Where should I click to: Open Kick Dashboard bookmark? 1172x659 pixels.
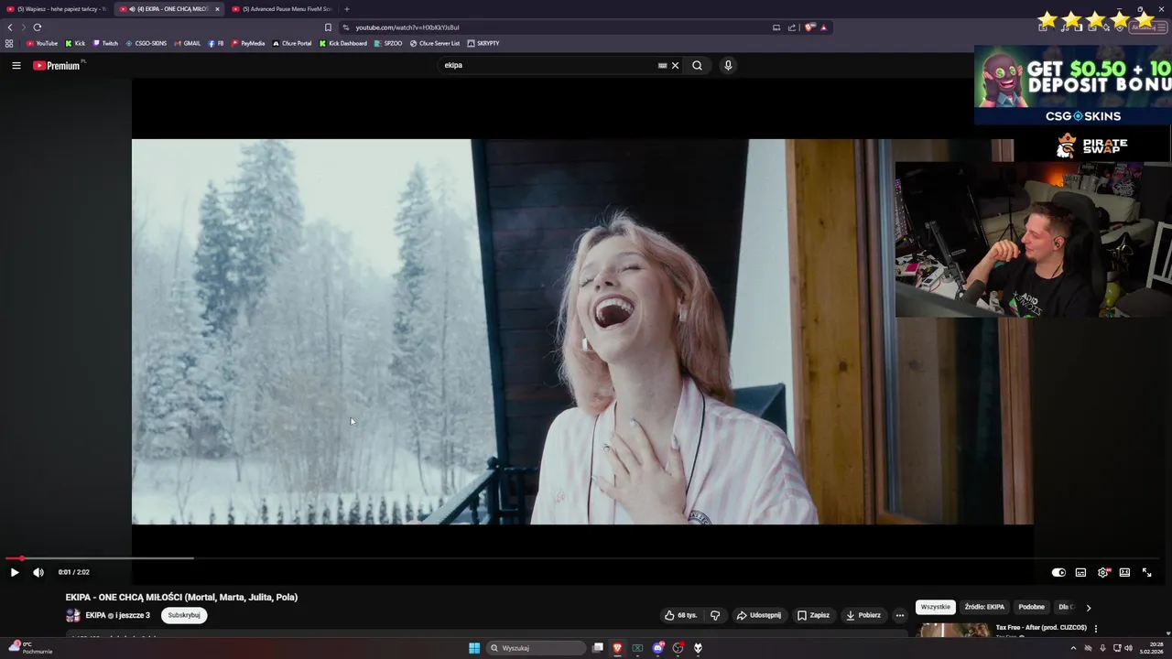(x=343, y=43)
